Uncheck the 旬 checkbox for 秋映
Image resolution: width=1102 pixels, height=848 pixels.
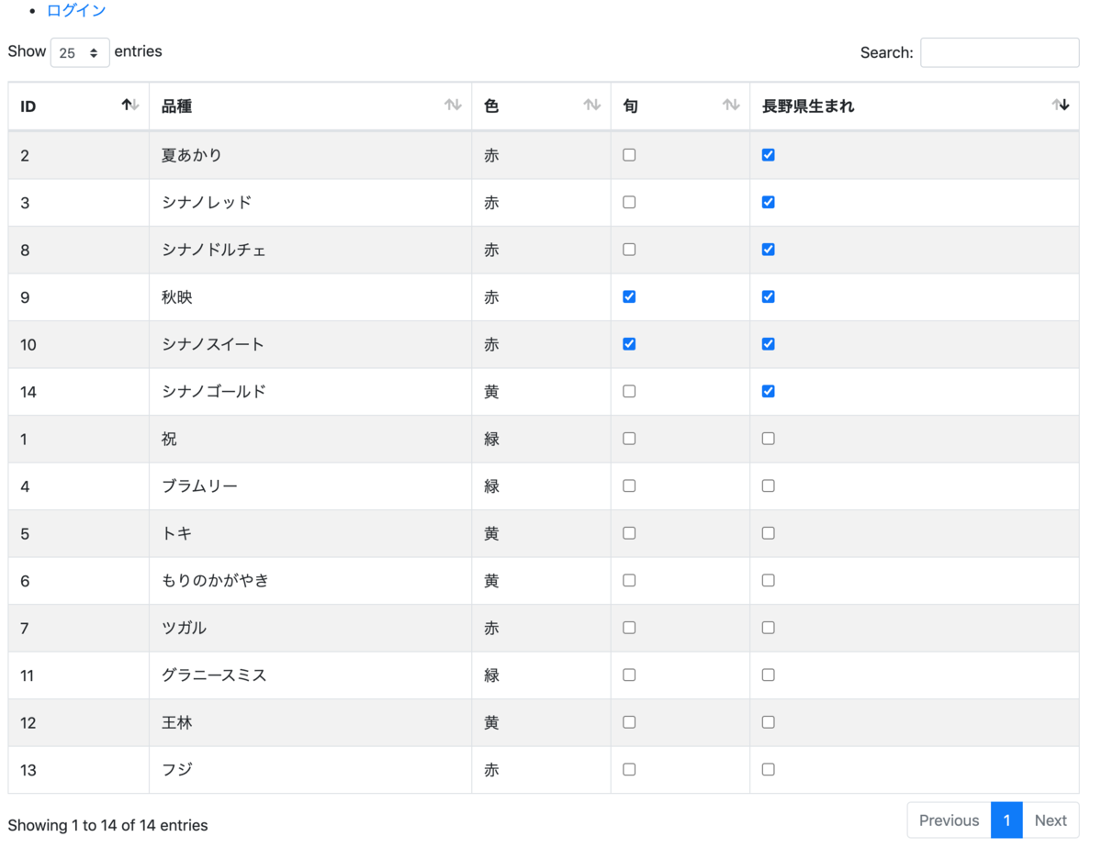tap(628, 296)
